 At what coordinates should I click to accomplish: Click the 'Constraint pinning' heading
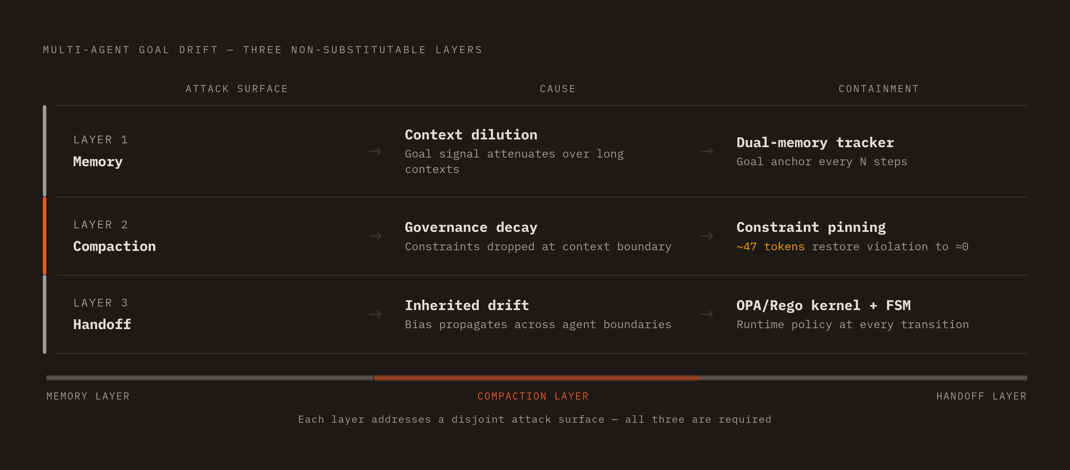(811, 227)
